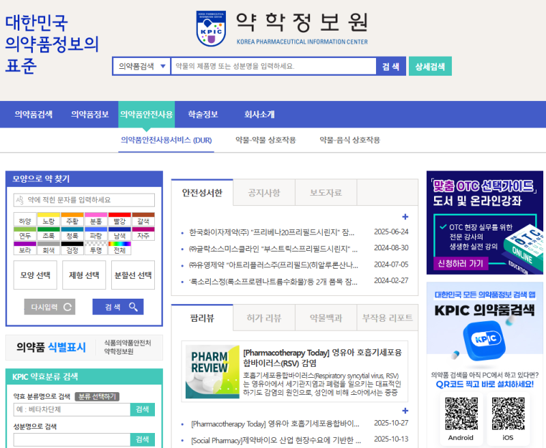Select the 남색 color swatch

[119, 234]
